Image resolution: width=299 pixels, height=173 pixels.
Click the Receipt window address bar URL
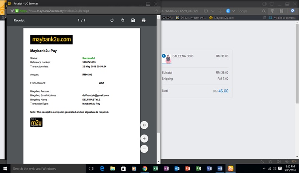point(54,11)
